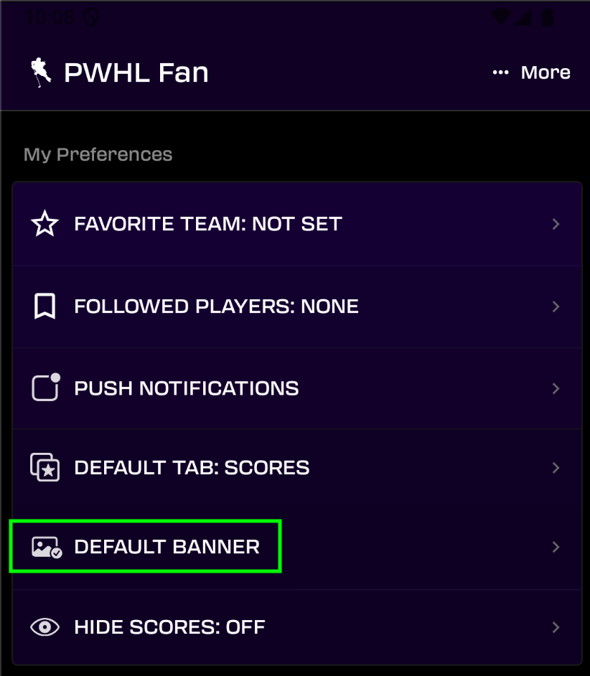
Task: Toggle the Hide Scores setting off
Action: pyautogui.click(x=296, y=626)
